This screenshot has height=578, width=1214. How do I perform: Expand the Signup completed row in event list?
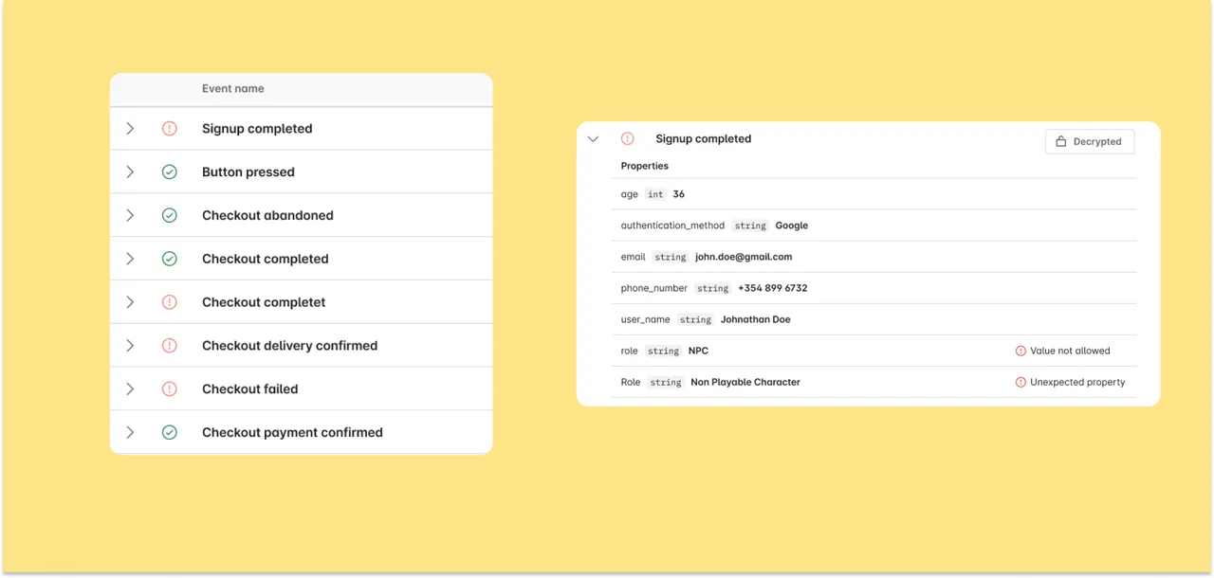tap(130, 129)
